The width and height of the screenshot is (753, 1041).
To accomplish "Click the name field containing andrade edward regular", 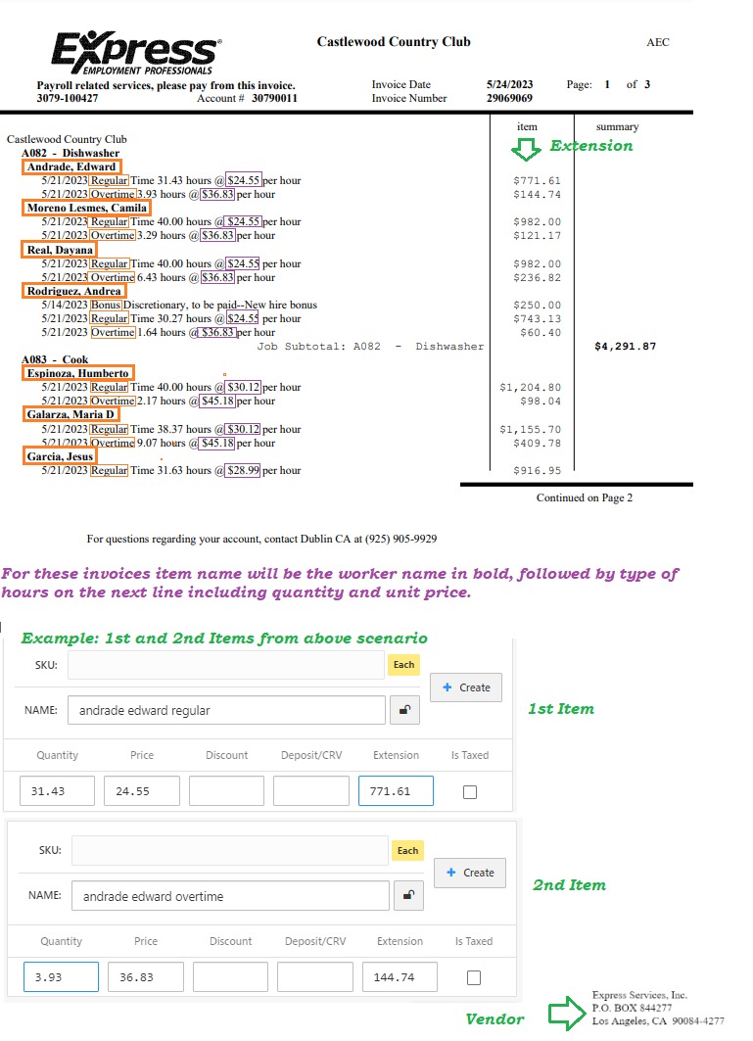I will [226, 710].
